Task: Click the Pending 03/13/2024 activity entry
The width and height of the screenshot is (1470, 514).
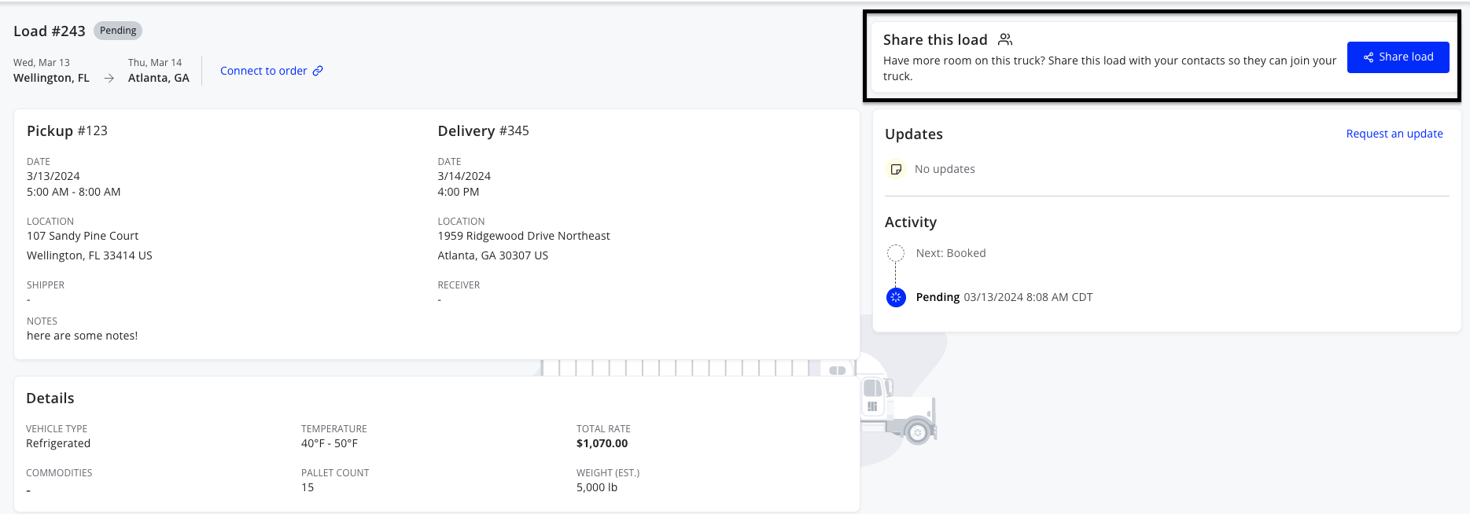Action: tap(1004, 297)
